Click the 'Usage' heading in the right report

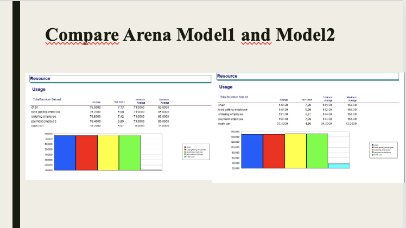pyautogui.click(x=226, y=87)
